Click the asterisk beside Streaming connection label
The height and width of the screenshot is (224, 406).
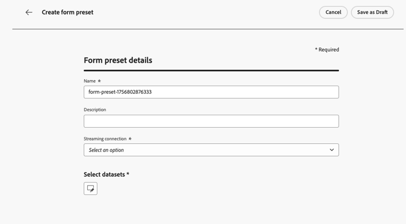click(x=130, y=139)
